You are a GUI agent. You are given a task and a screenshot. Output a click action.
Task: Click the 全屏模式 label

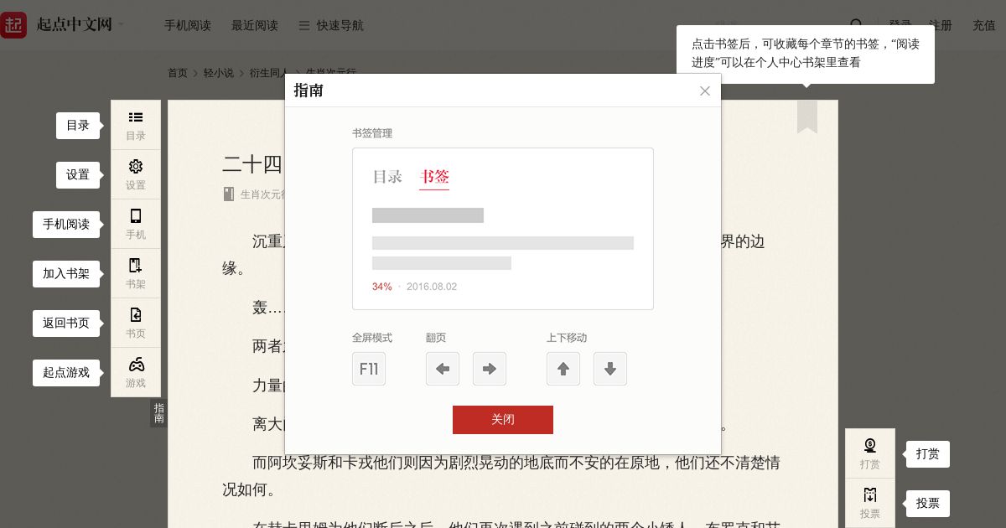(372, 338)
